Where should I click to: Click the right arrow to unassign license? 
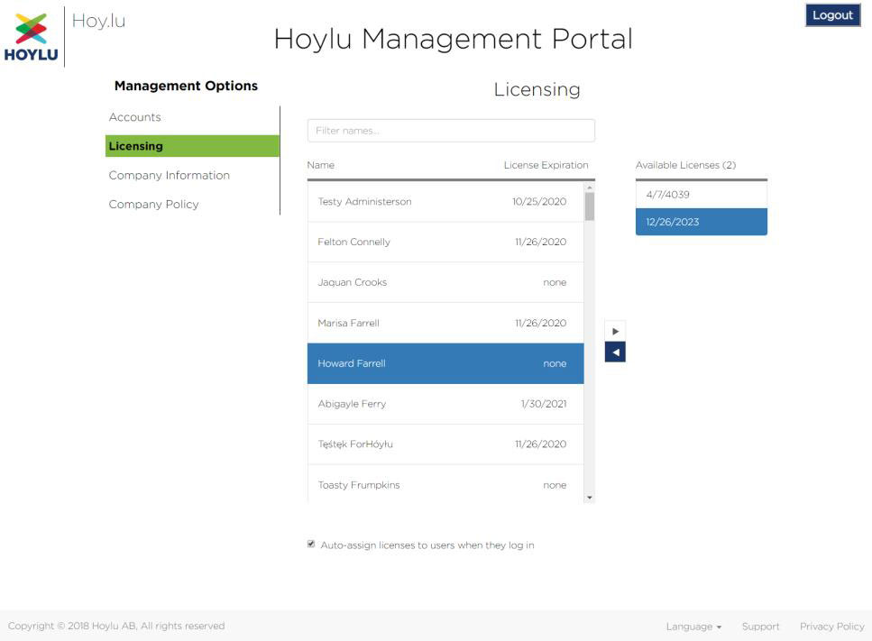pos(615,332)
